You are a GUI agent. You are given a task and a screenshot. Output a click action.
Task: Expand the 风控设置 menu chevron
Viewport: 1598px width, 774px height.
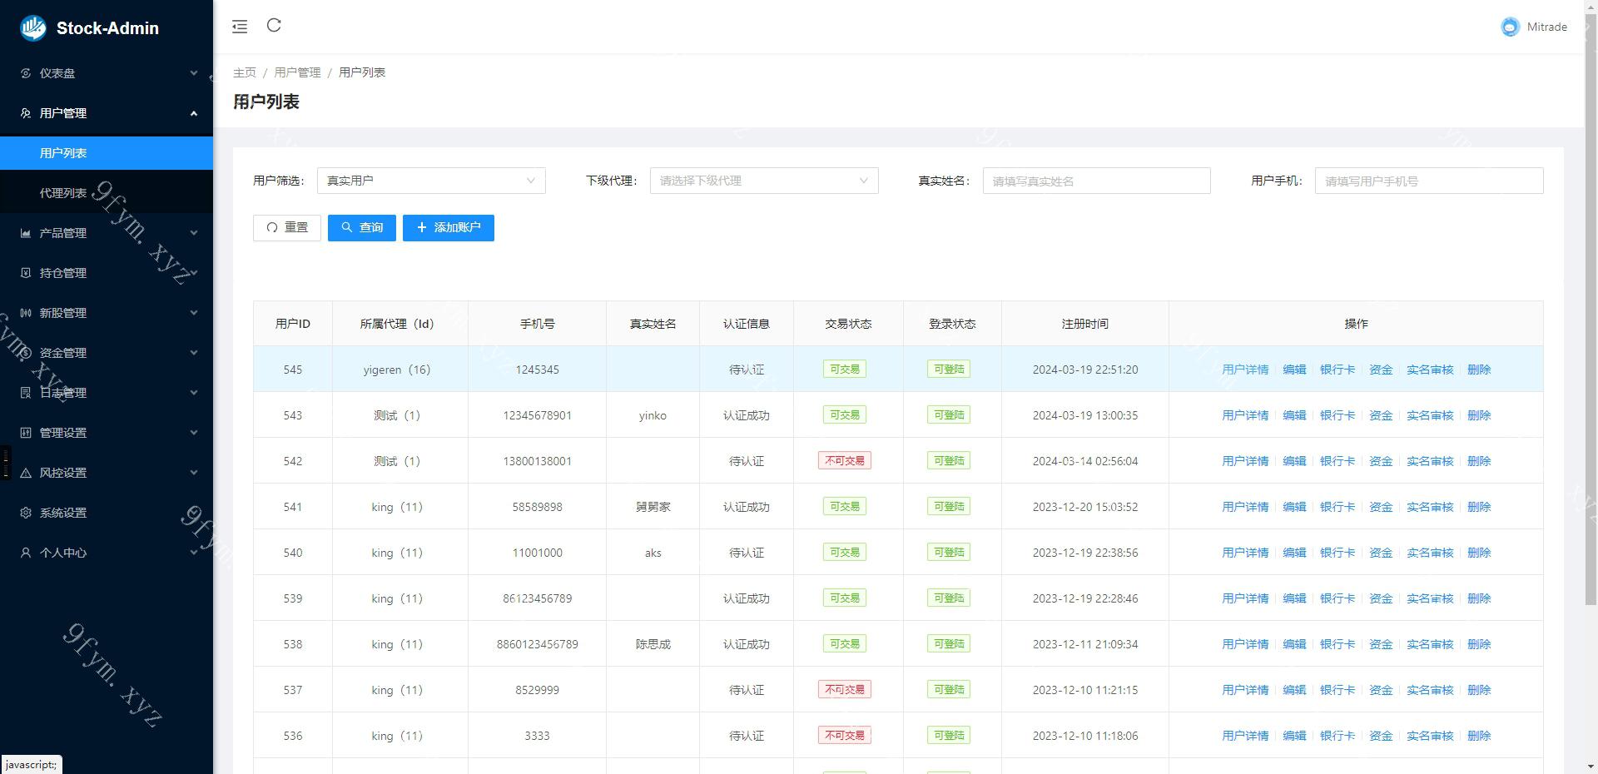[x=194, y=473]
